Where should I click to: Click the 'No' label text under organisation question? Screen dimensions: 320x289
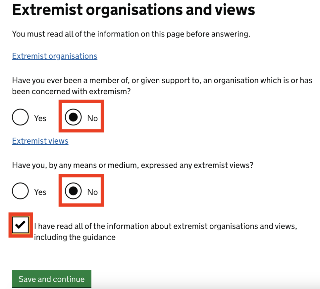pos(92,118)
